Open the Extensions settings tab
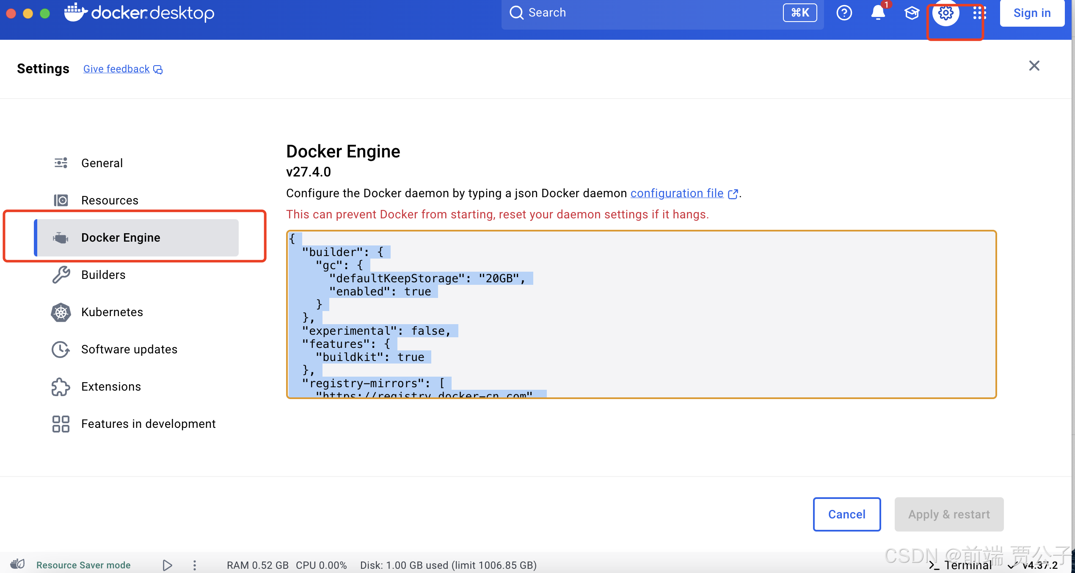This screenshot has width=1075, height=573. [136, 386]
